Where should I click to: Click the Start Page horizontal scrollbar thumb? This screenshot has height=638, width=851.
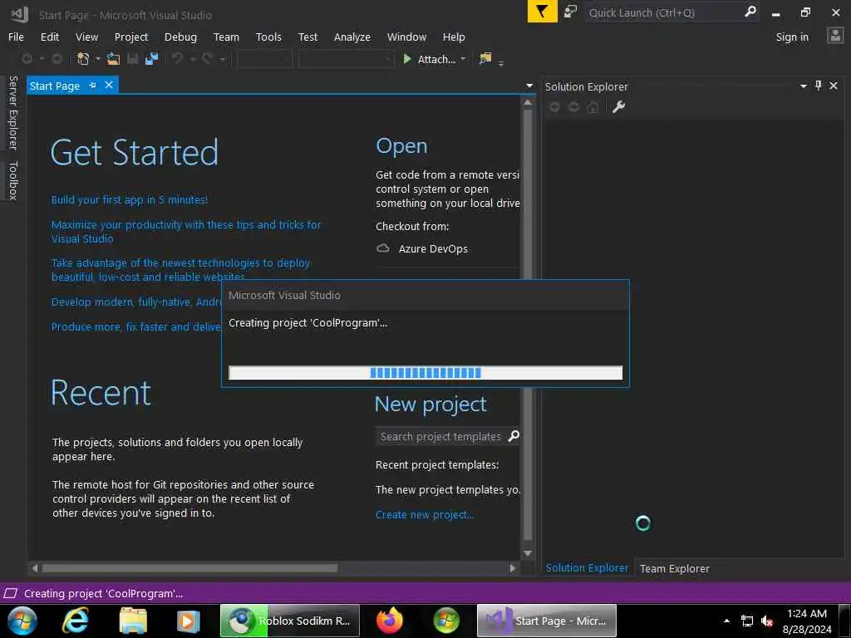[189, 568]
